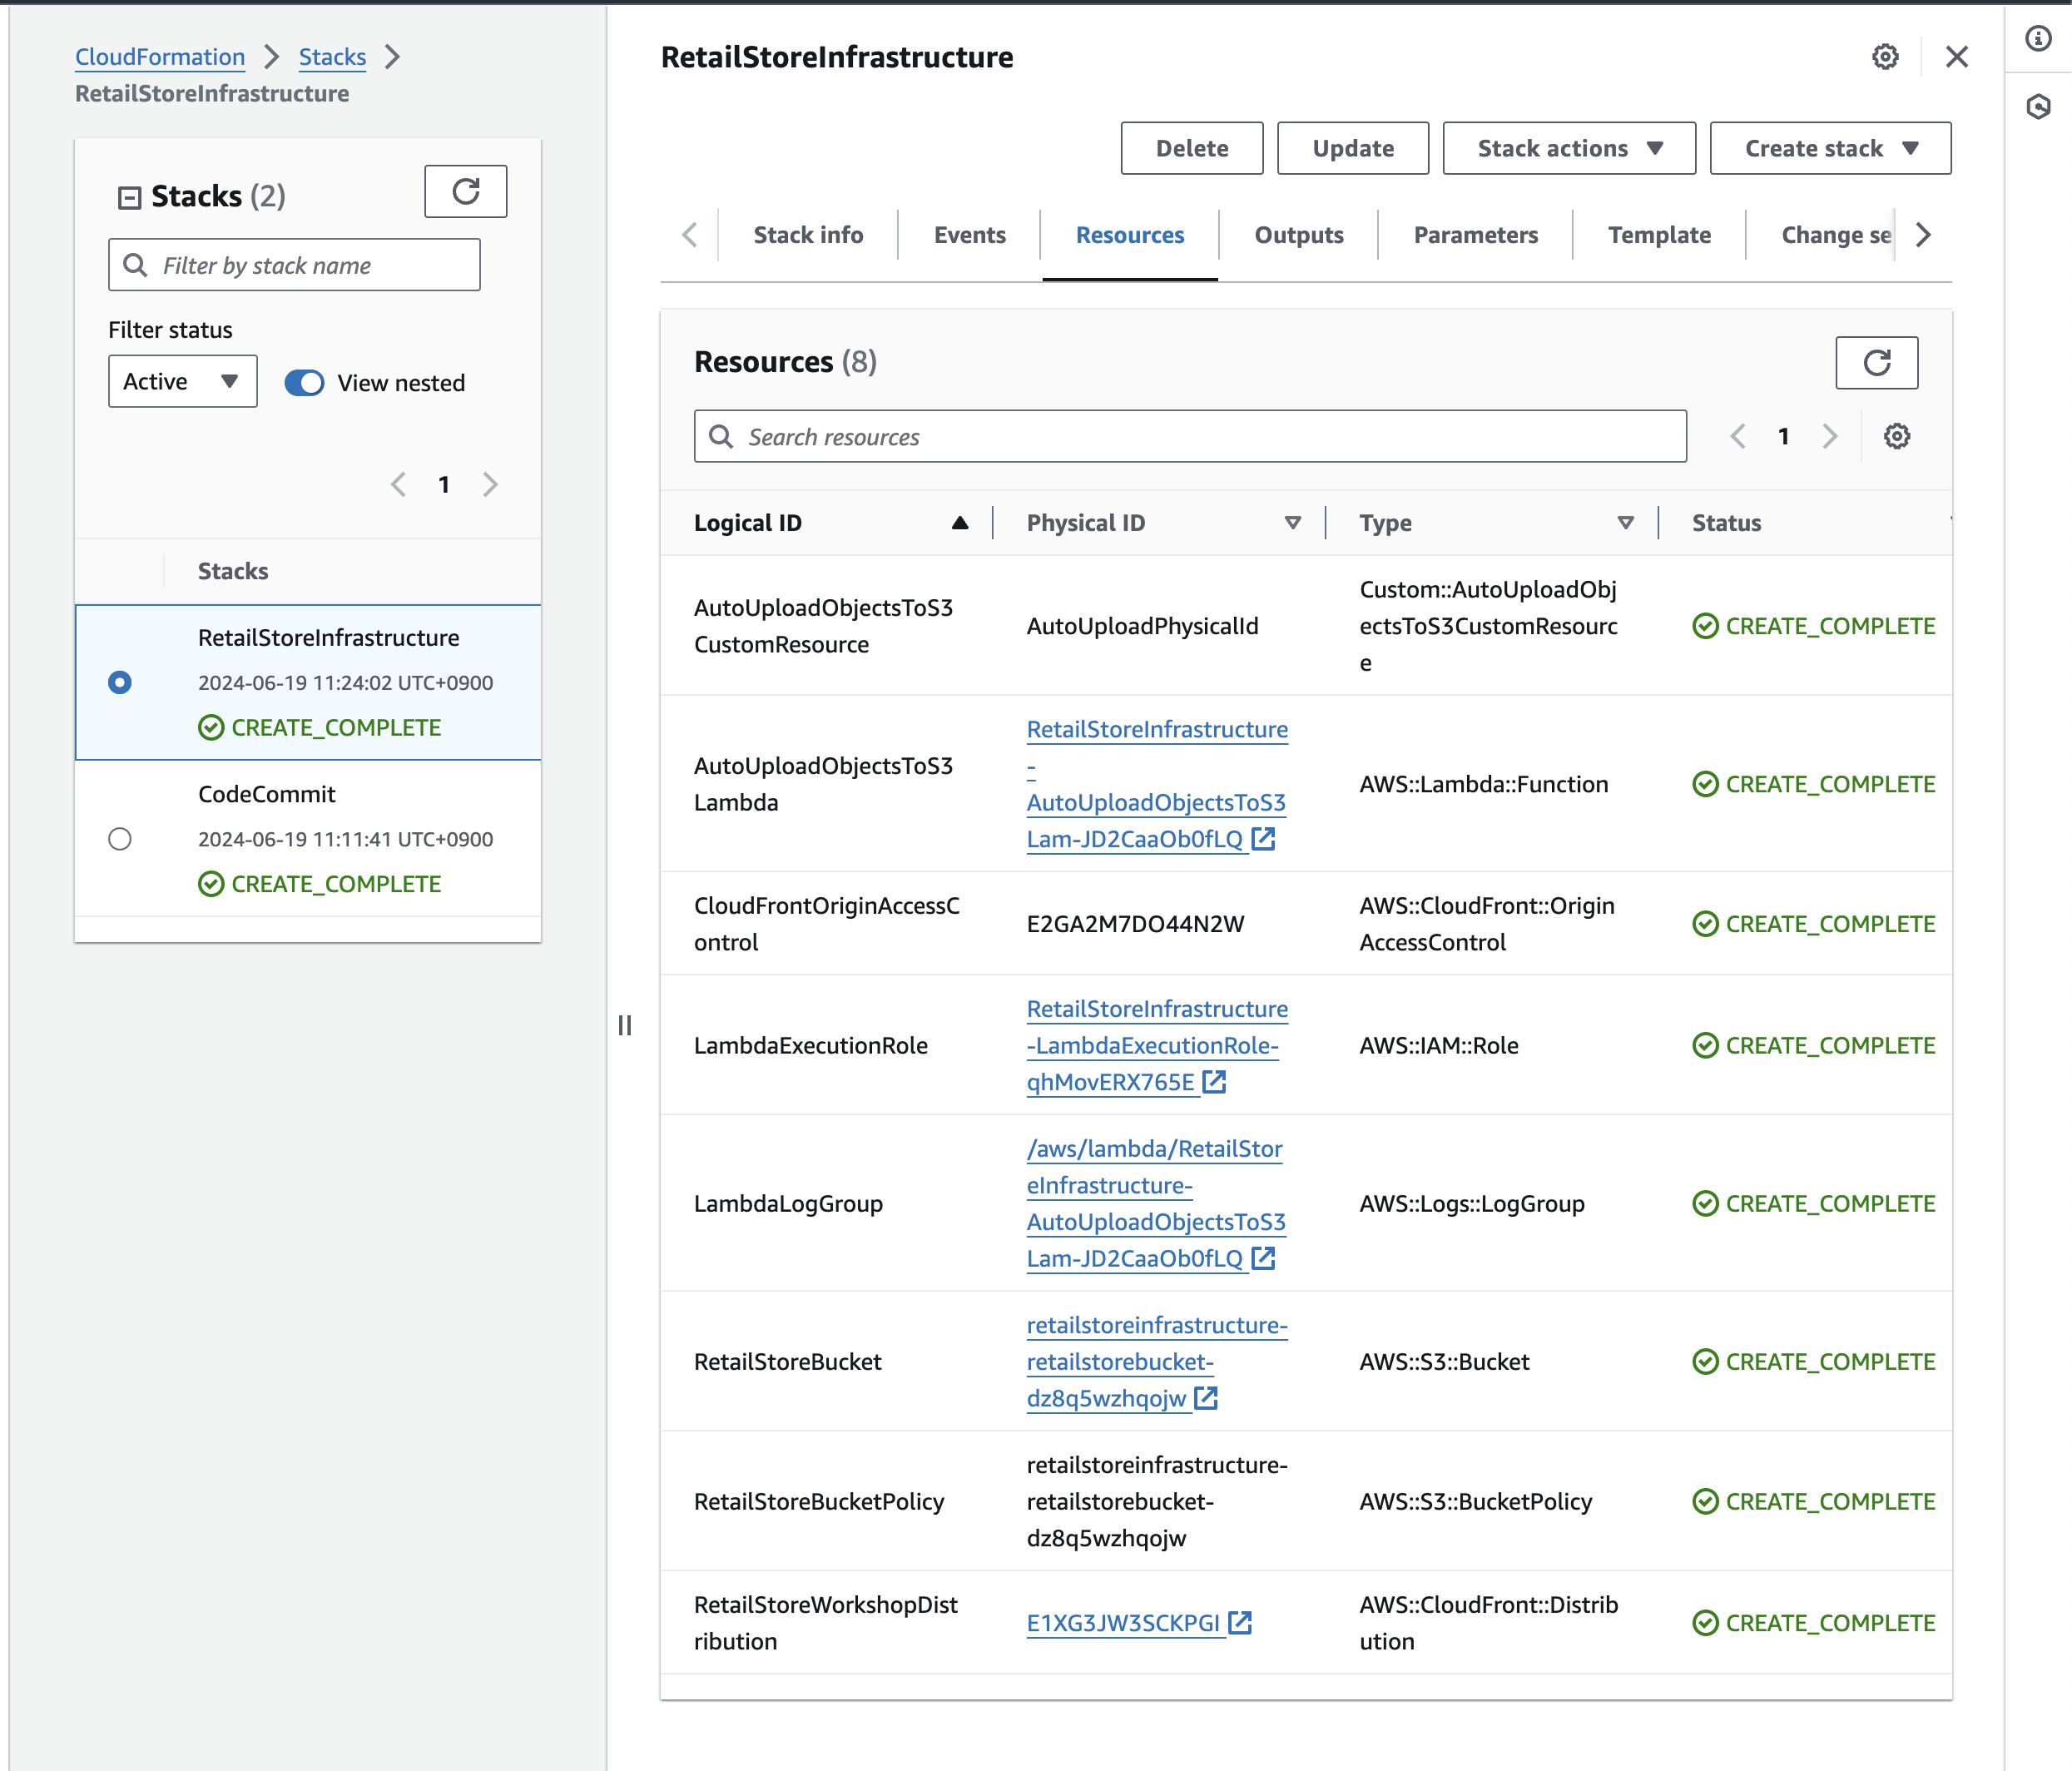Open Resources table preferences gear
Image resolution: width=2072 pixels, height=1771 pixels.
(x=1896, y=436)
